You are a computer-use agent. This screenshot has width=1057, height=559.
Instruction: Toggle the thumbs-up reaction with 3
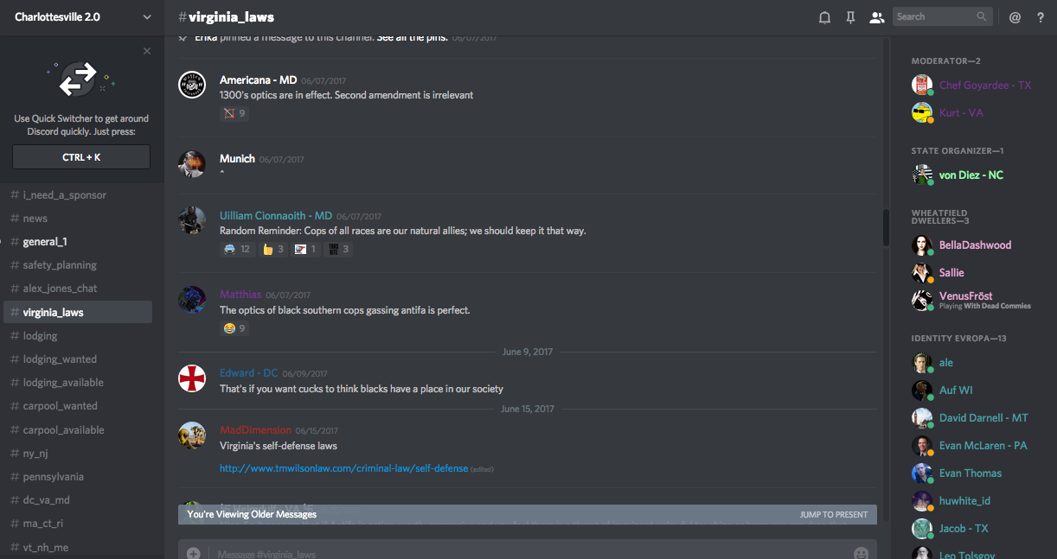pyautogui.click(x=273, y=250)
